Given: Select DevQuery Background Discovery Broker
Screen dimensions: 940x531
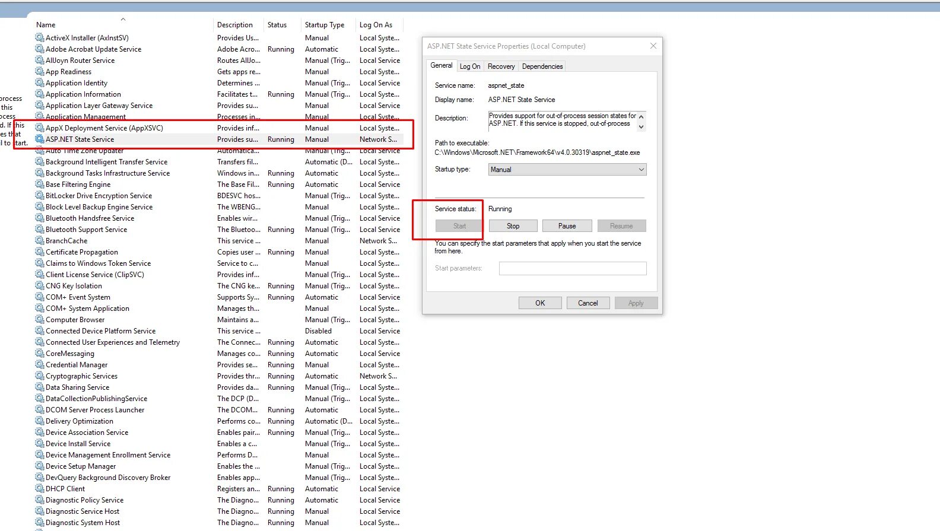Looking at the screenshot, I should tap(218, 477).
